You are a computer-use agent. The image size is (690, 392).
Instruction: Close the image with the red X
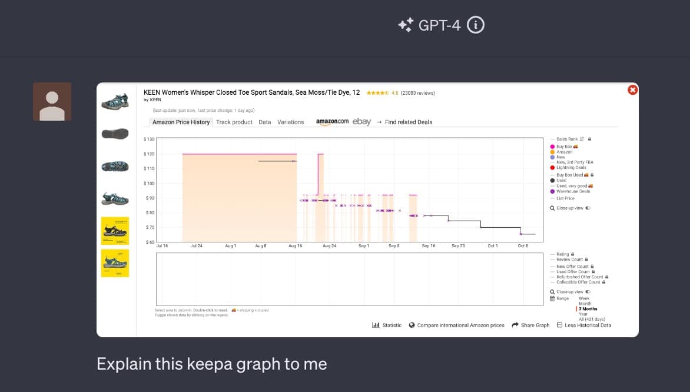tap(632, 90)
